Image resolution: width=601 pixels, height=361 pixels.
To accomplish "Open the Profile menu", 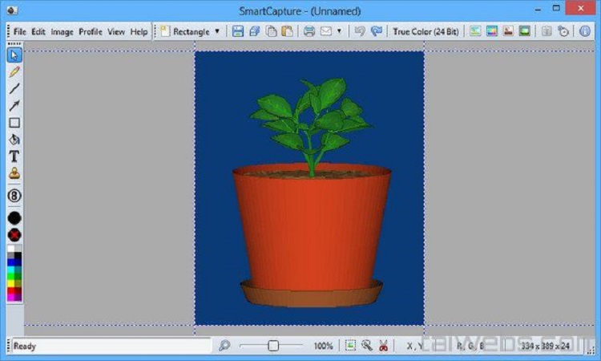I will [x=91, y=32].
